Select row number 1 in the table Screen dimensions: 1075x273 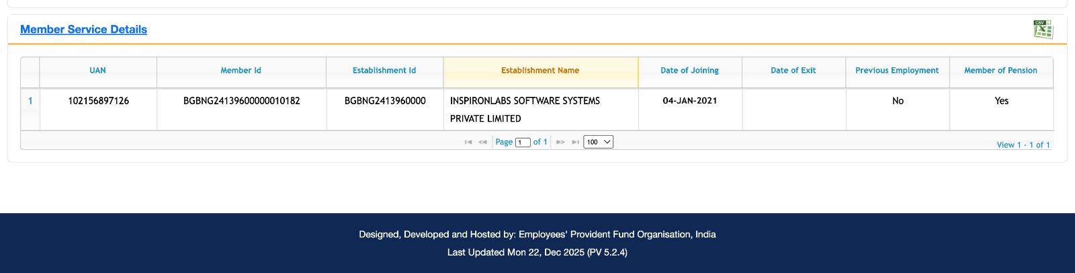[30, 101]
